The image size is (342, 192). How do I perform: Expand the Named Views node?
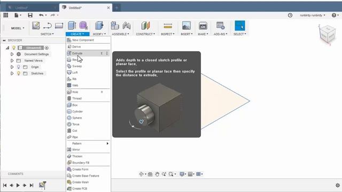[12, 60]
